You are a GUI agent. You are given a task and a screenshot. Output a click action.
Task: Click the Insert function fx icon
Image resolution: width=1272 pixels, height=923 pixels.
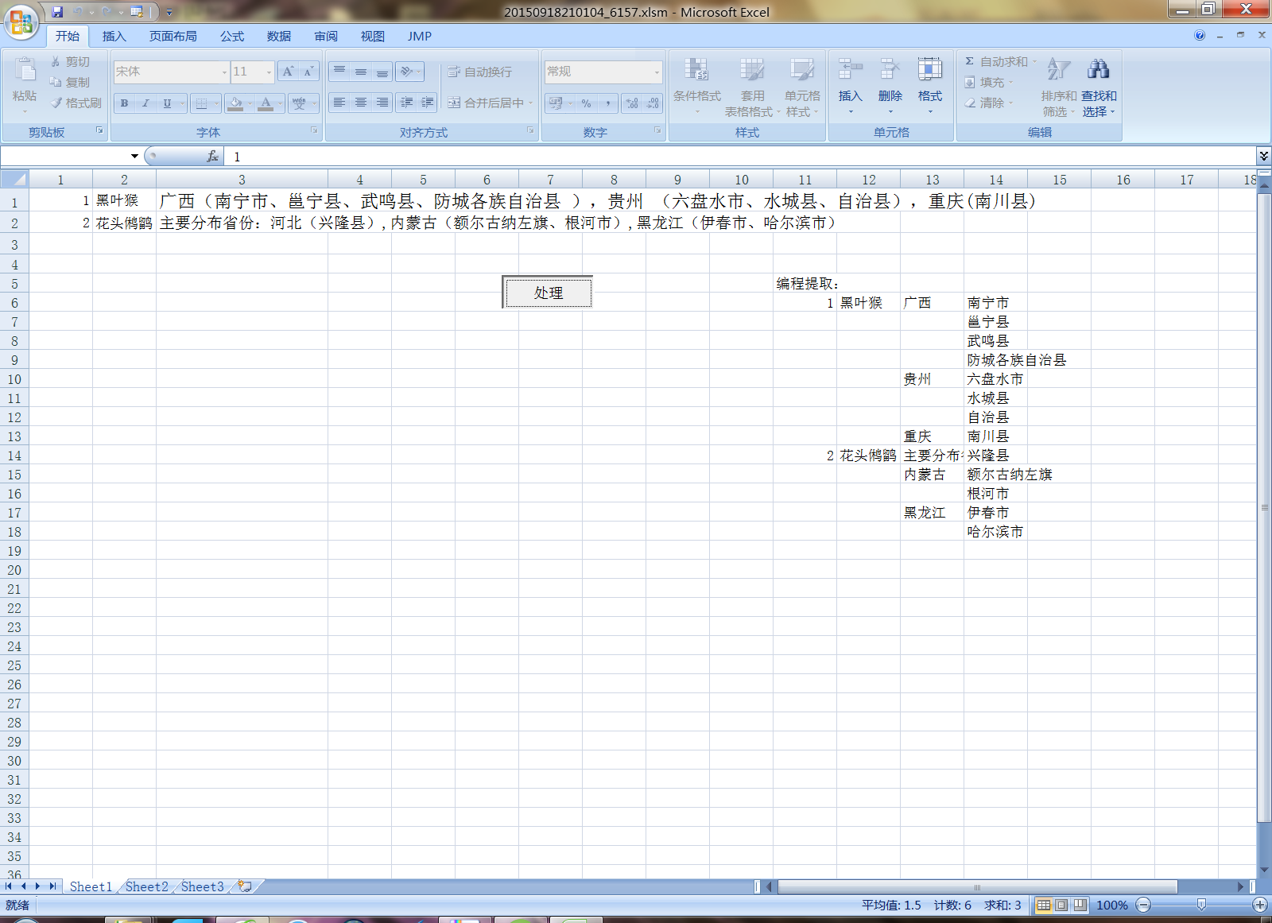tap(212, 157)
